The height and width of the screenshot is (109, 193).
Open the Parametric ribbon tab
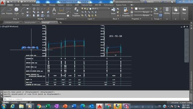pos(36,5)
